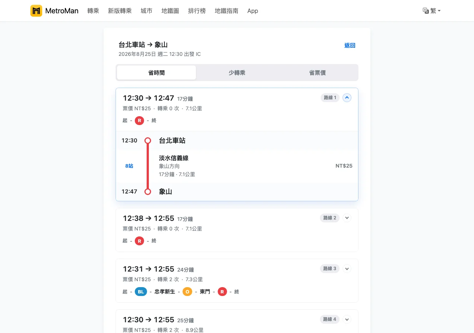Open the 新版轉乘 menu item
The image size is (474, 333).
pyautogui.click(x=120, y=11)
